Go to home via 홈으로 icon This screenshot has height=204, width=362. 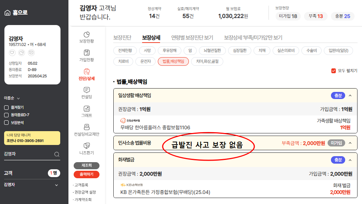[x=7, y=13]
